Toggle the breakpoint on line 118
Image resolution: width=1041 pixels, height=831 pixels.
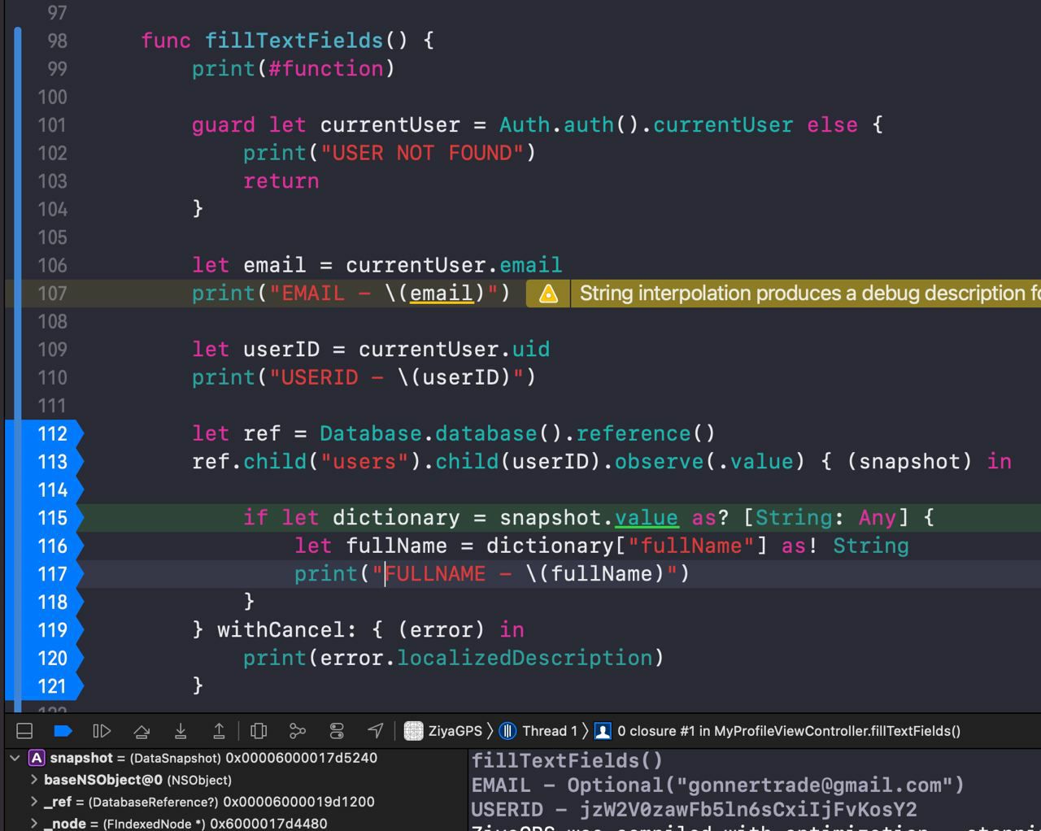point(44,602)
